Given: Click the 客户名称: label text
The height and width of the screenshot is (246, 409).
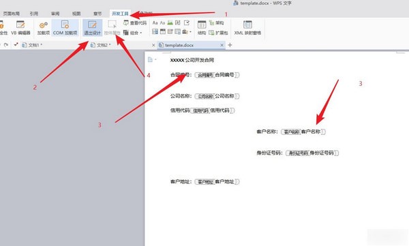Looking at the screenshot, I should pos(267,132).
